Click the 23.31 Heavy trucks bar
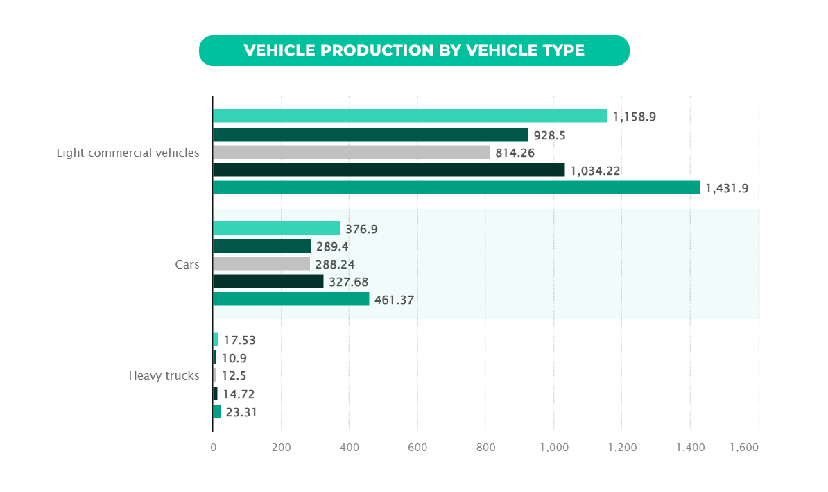Viewport: 828px width, 492px height. (218, 412)
